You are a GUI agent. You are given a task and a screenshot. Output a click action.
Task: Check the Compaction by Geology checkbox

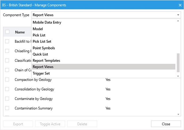point(7,79)
